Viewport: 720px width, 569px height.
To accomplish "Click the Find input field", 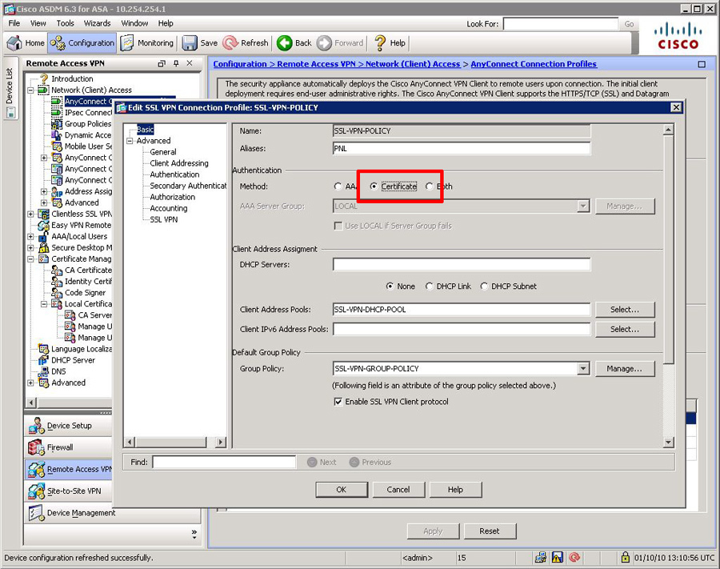I will [x=224, y=462].
